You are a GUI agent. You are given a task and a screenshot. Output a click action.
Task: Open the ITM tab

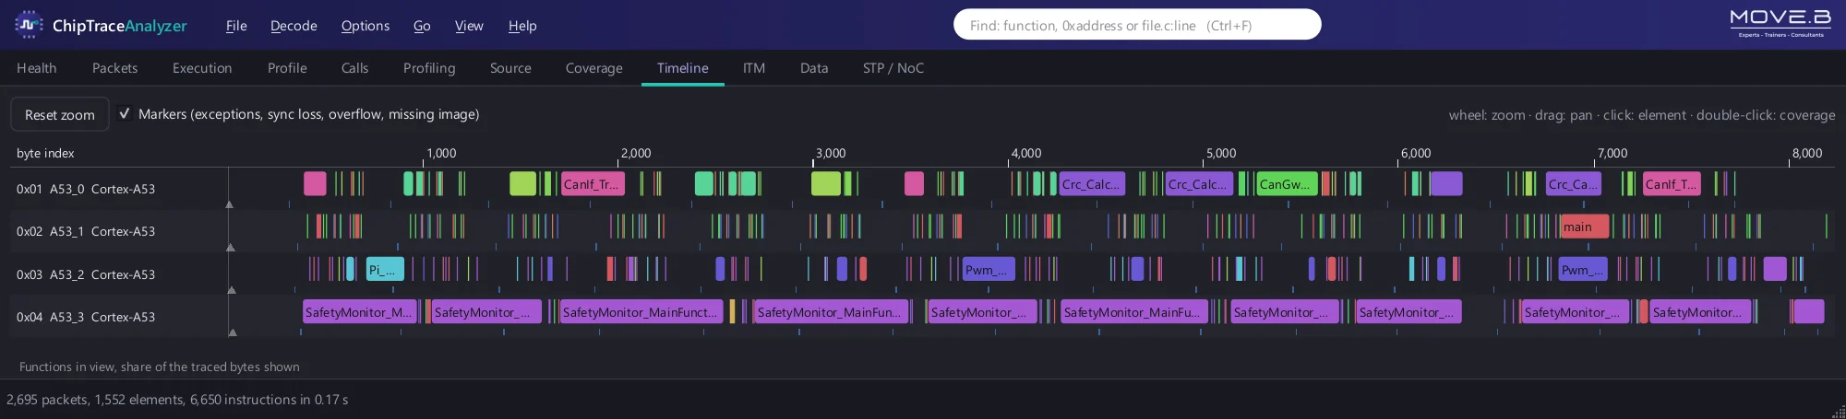click(x=754, y=68)
